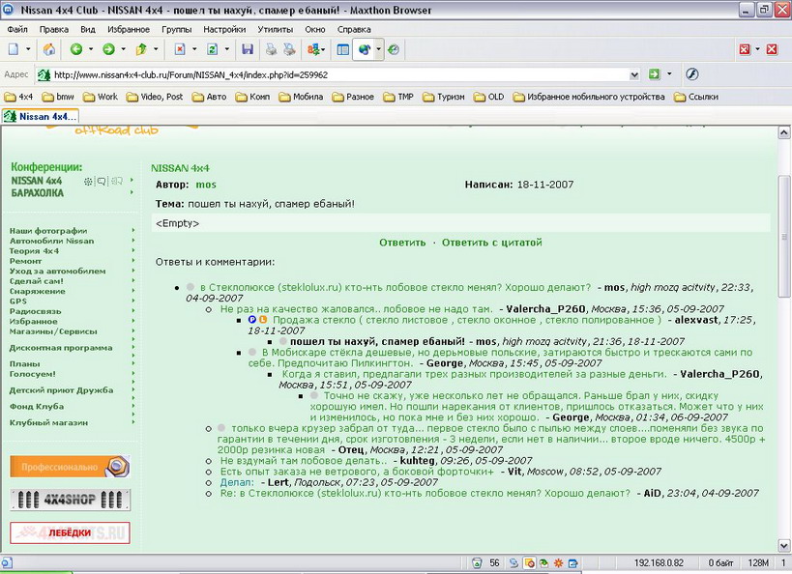Open Наши фотографии sidebar link

[x=48, y=231]
